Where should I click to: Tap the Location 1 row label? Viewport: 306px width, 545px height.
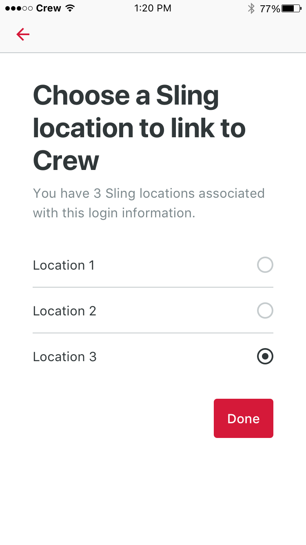pyautogui.click(x=64, y=265)
